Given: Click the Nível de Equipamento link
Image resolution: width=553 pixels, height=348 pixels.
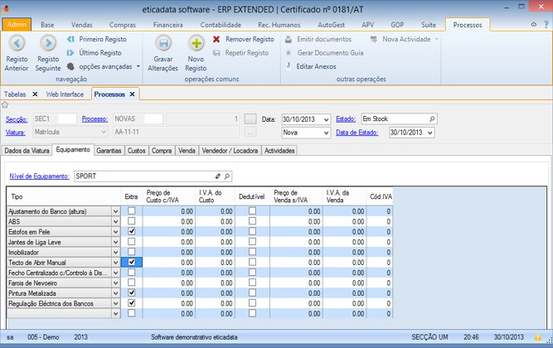Looking at the screenshot, I should tap(39, 176).
